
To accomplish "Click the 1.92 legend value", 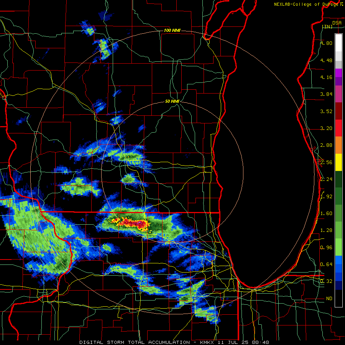I will (x=326, y=197).
